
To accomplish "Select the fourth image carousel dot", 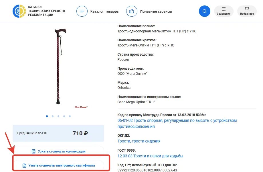I will coord(64,116).
